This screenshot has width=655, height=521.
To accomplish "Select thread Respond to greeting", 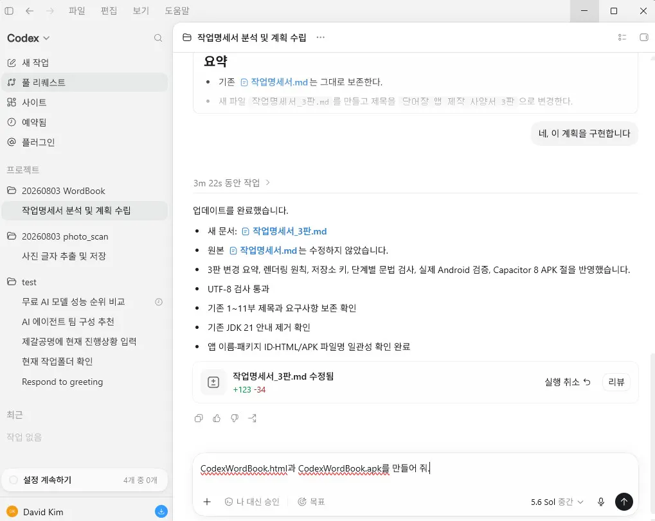I will [85, 382].
